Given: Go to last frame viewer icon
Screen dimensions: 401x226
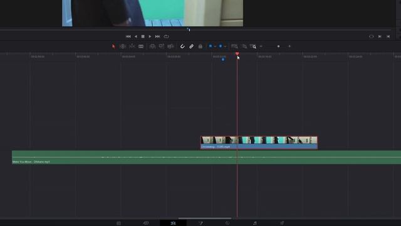Looking at the screenshot, I should click(388, 36).
